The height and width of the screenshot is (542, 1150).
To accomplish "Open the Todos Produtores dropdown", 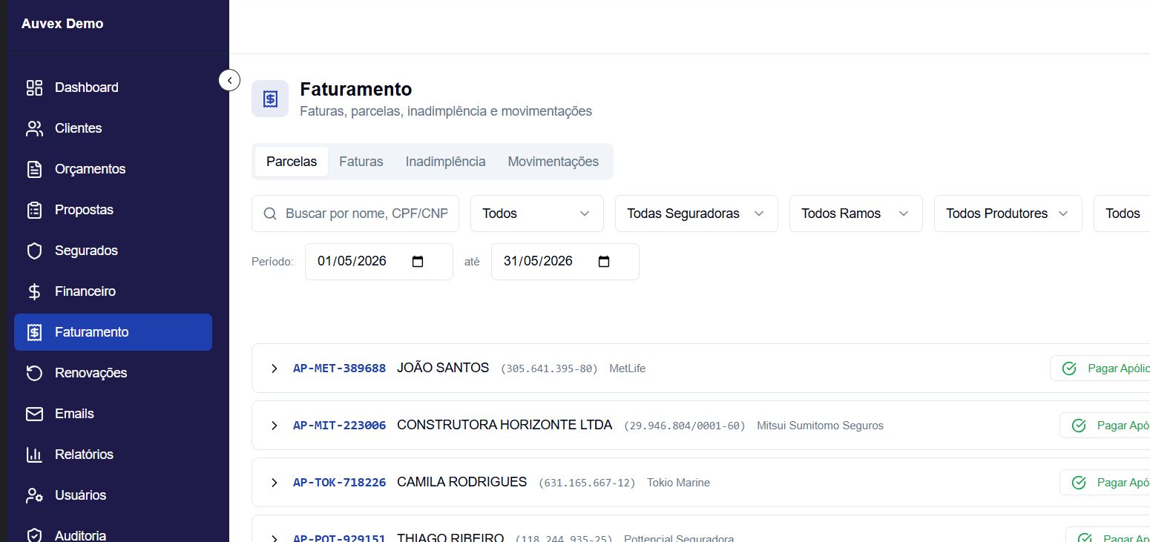I will 1008,214.
